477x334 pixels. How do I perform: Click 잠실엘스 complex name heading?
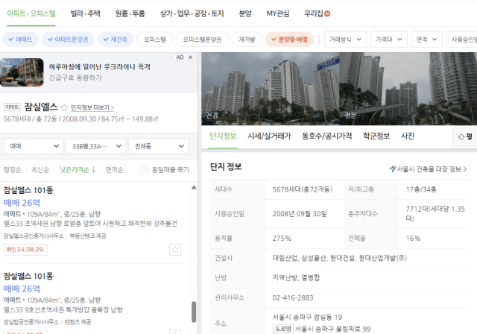41,107
